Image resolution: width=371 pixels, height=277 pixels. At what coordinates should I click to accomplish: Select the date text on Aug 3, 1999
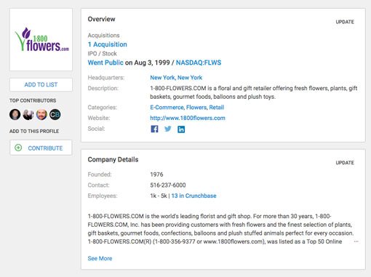click(x=147, y=63)
